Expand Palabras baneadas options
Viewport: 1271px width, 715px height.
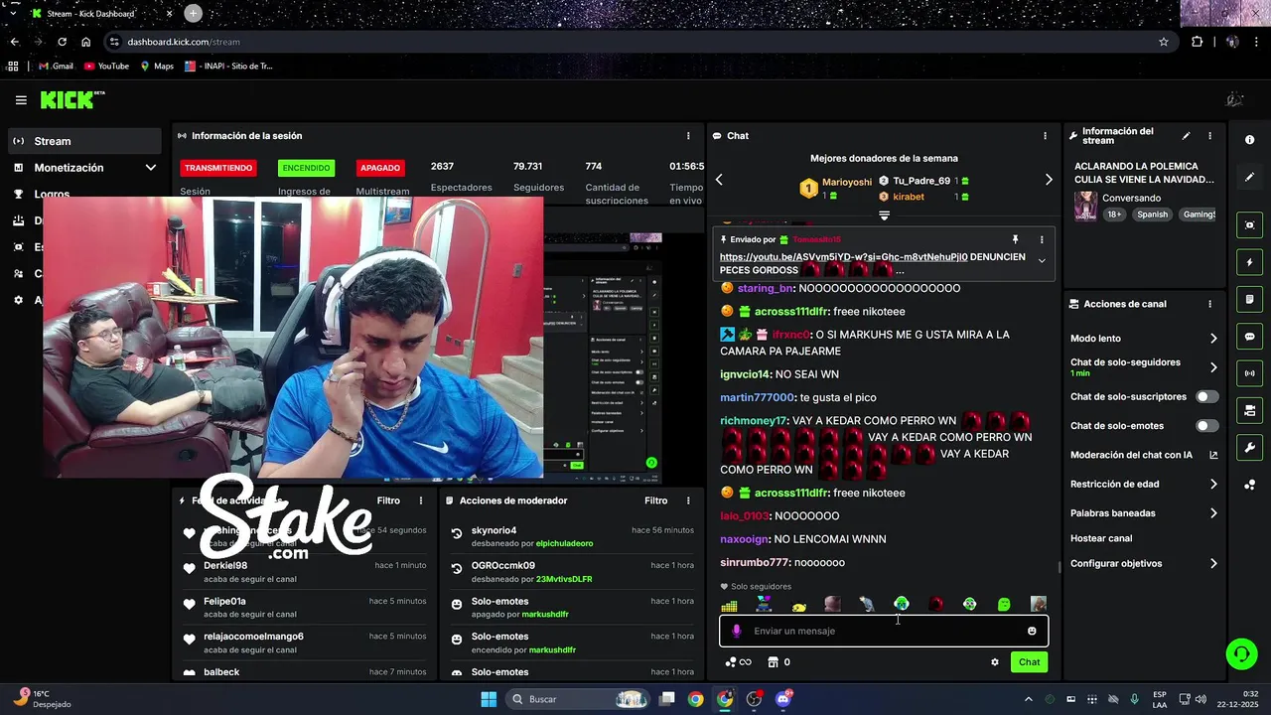click(1213, 513)
